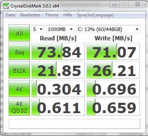This screenshot has width=148, height=136.
Task: Open the 1000MB test size dropdown
Action: tap(60, 29)
